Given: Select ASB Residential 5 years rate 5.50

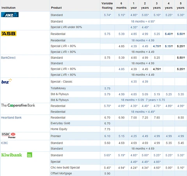Looking at the screenshot, I should pyautogui.click(x=181, y=34).
